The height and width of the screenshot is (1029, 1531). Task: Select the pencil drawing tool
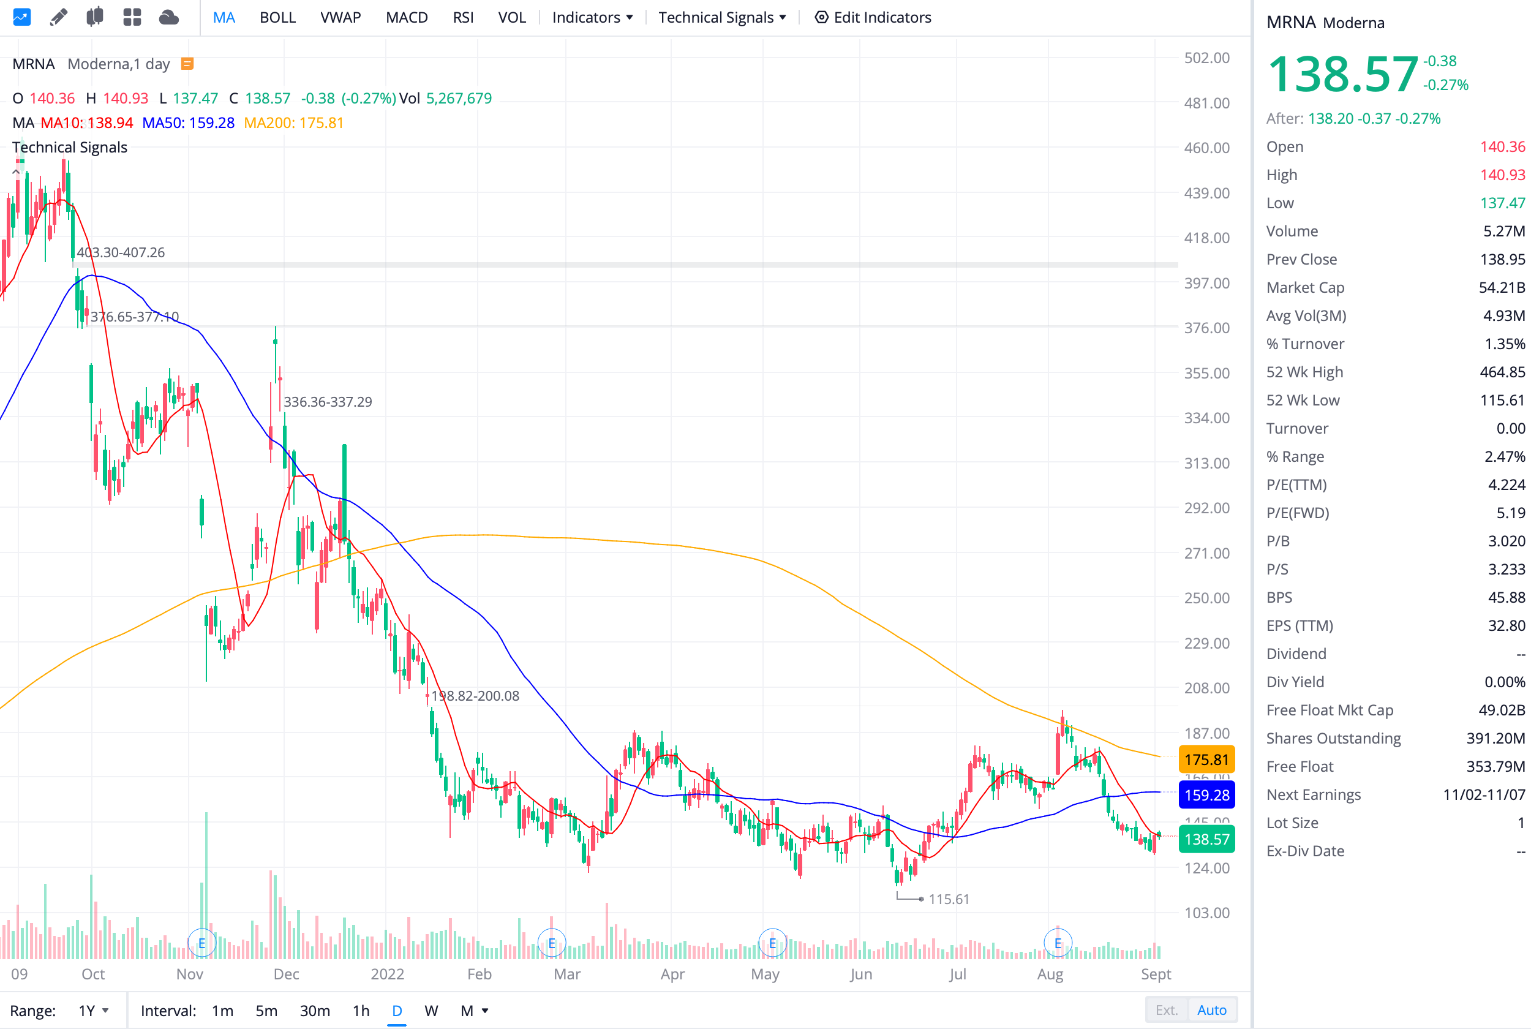click(58, 17)
